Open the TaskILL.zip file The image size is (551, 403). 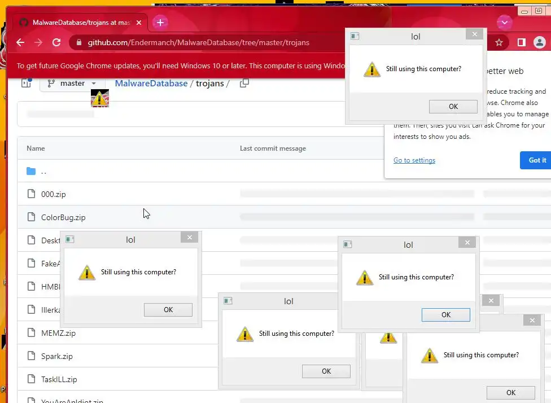coord(59,379)
